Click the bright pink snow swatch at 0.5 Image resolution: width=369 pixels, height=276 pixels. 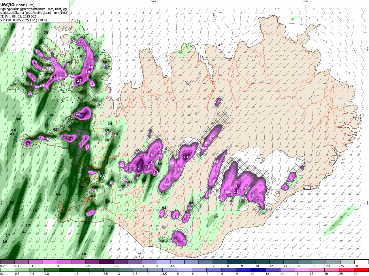pyautogui.click(x=50, y=262)
